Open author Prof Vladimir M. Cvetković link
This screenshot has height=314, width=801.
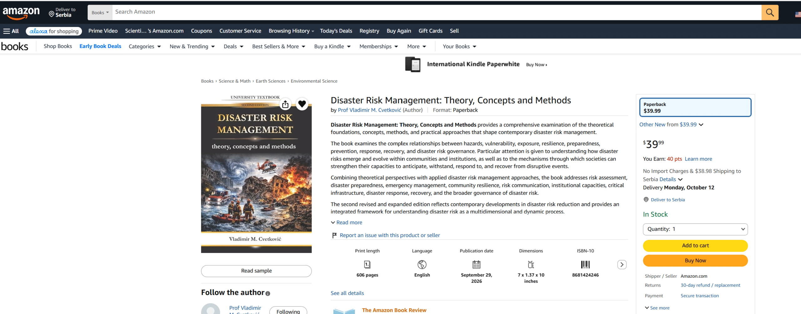click(x=369, y=110)
